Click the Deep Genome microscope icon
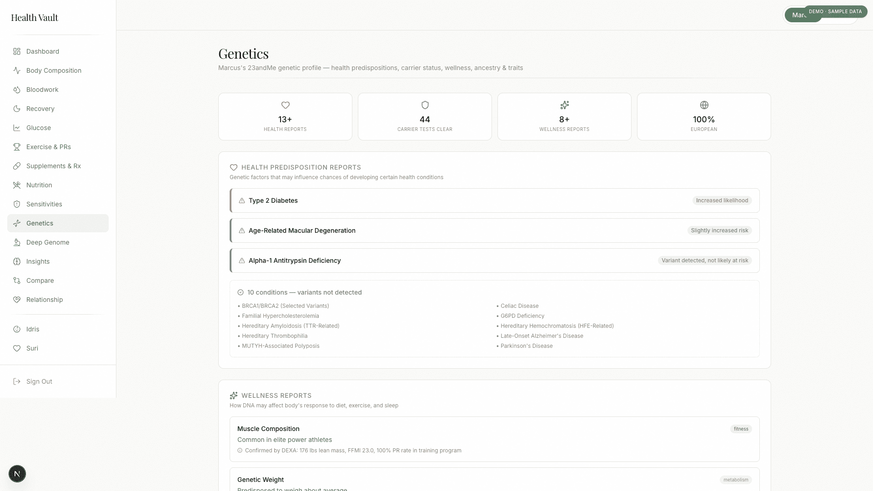The width and height of the screenshot is (873, 491). point(17,242)
